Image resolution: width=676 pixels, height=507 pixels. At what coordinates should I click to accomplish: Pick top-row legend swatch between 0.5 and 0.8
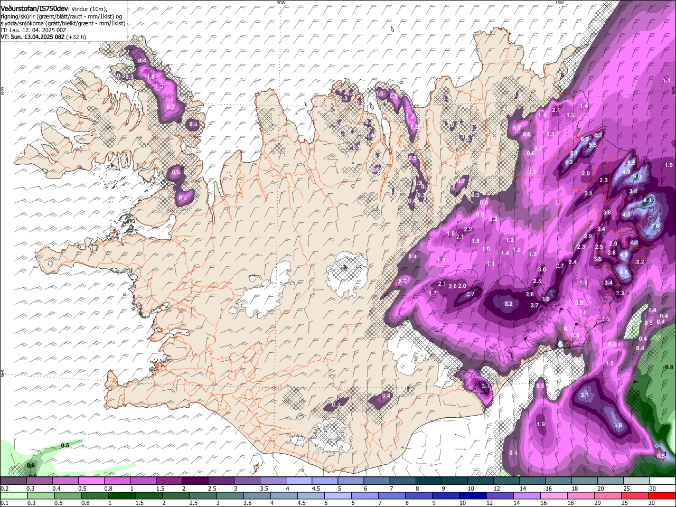91,481
